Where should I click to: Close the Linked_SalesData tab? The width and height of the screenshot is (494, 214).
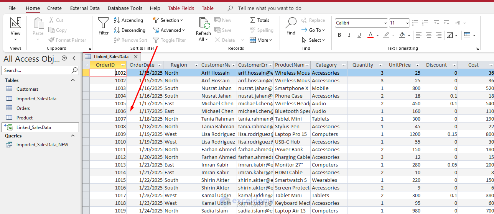click(x=135, y=57)
